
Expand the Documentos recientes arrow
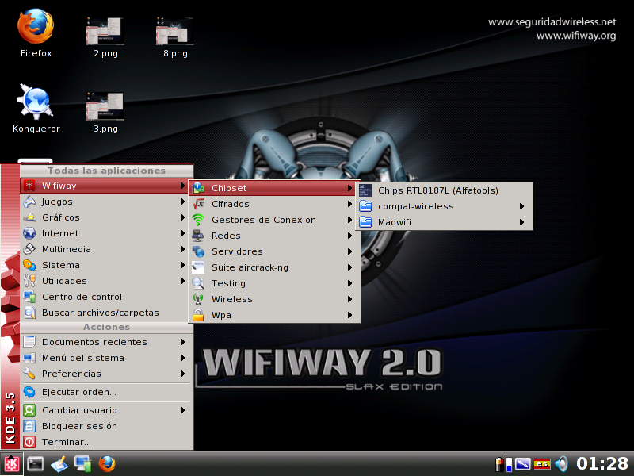click(x=182, y=342)
